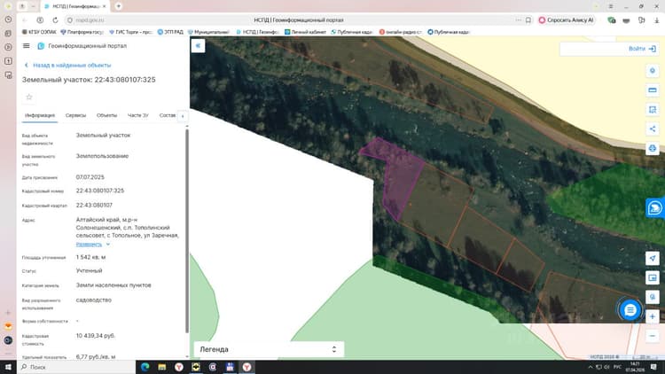Screen dimensions: 665x374
Task: Click the settings gear map tool
Action: 653,71
